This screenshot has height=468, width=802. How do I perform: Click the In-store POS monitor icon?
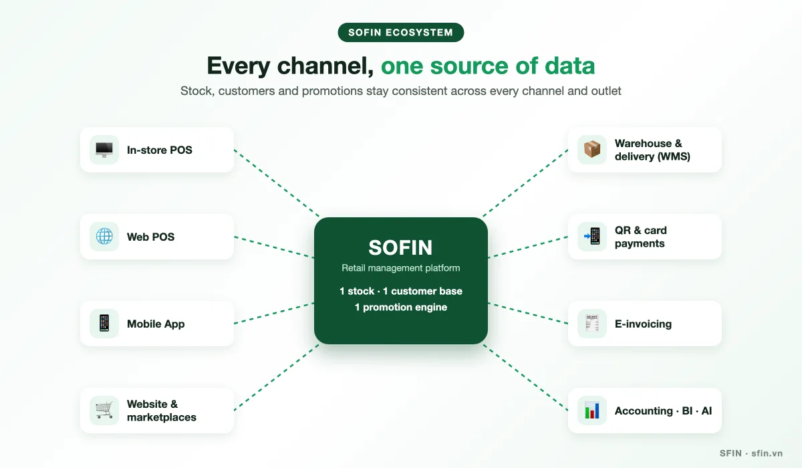104,150
